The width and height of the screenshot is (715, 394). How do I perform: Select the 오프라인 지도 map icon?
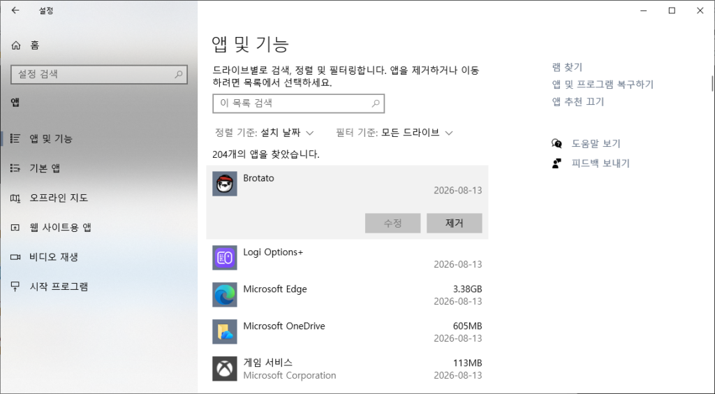pos(15,198)
